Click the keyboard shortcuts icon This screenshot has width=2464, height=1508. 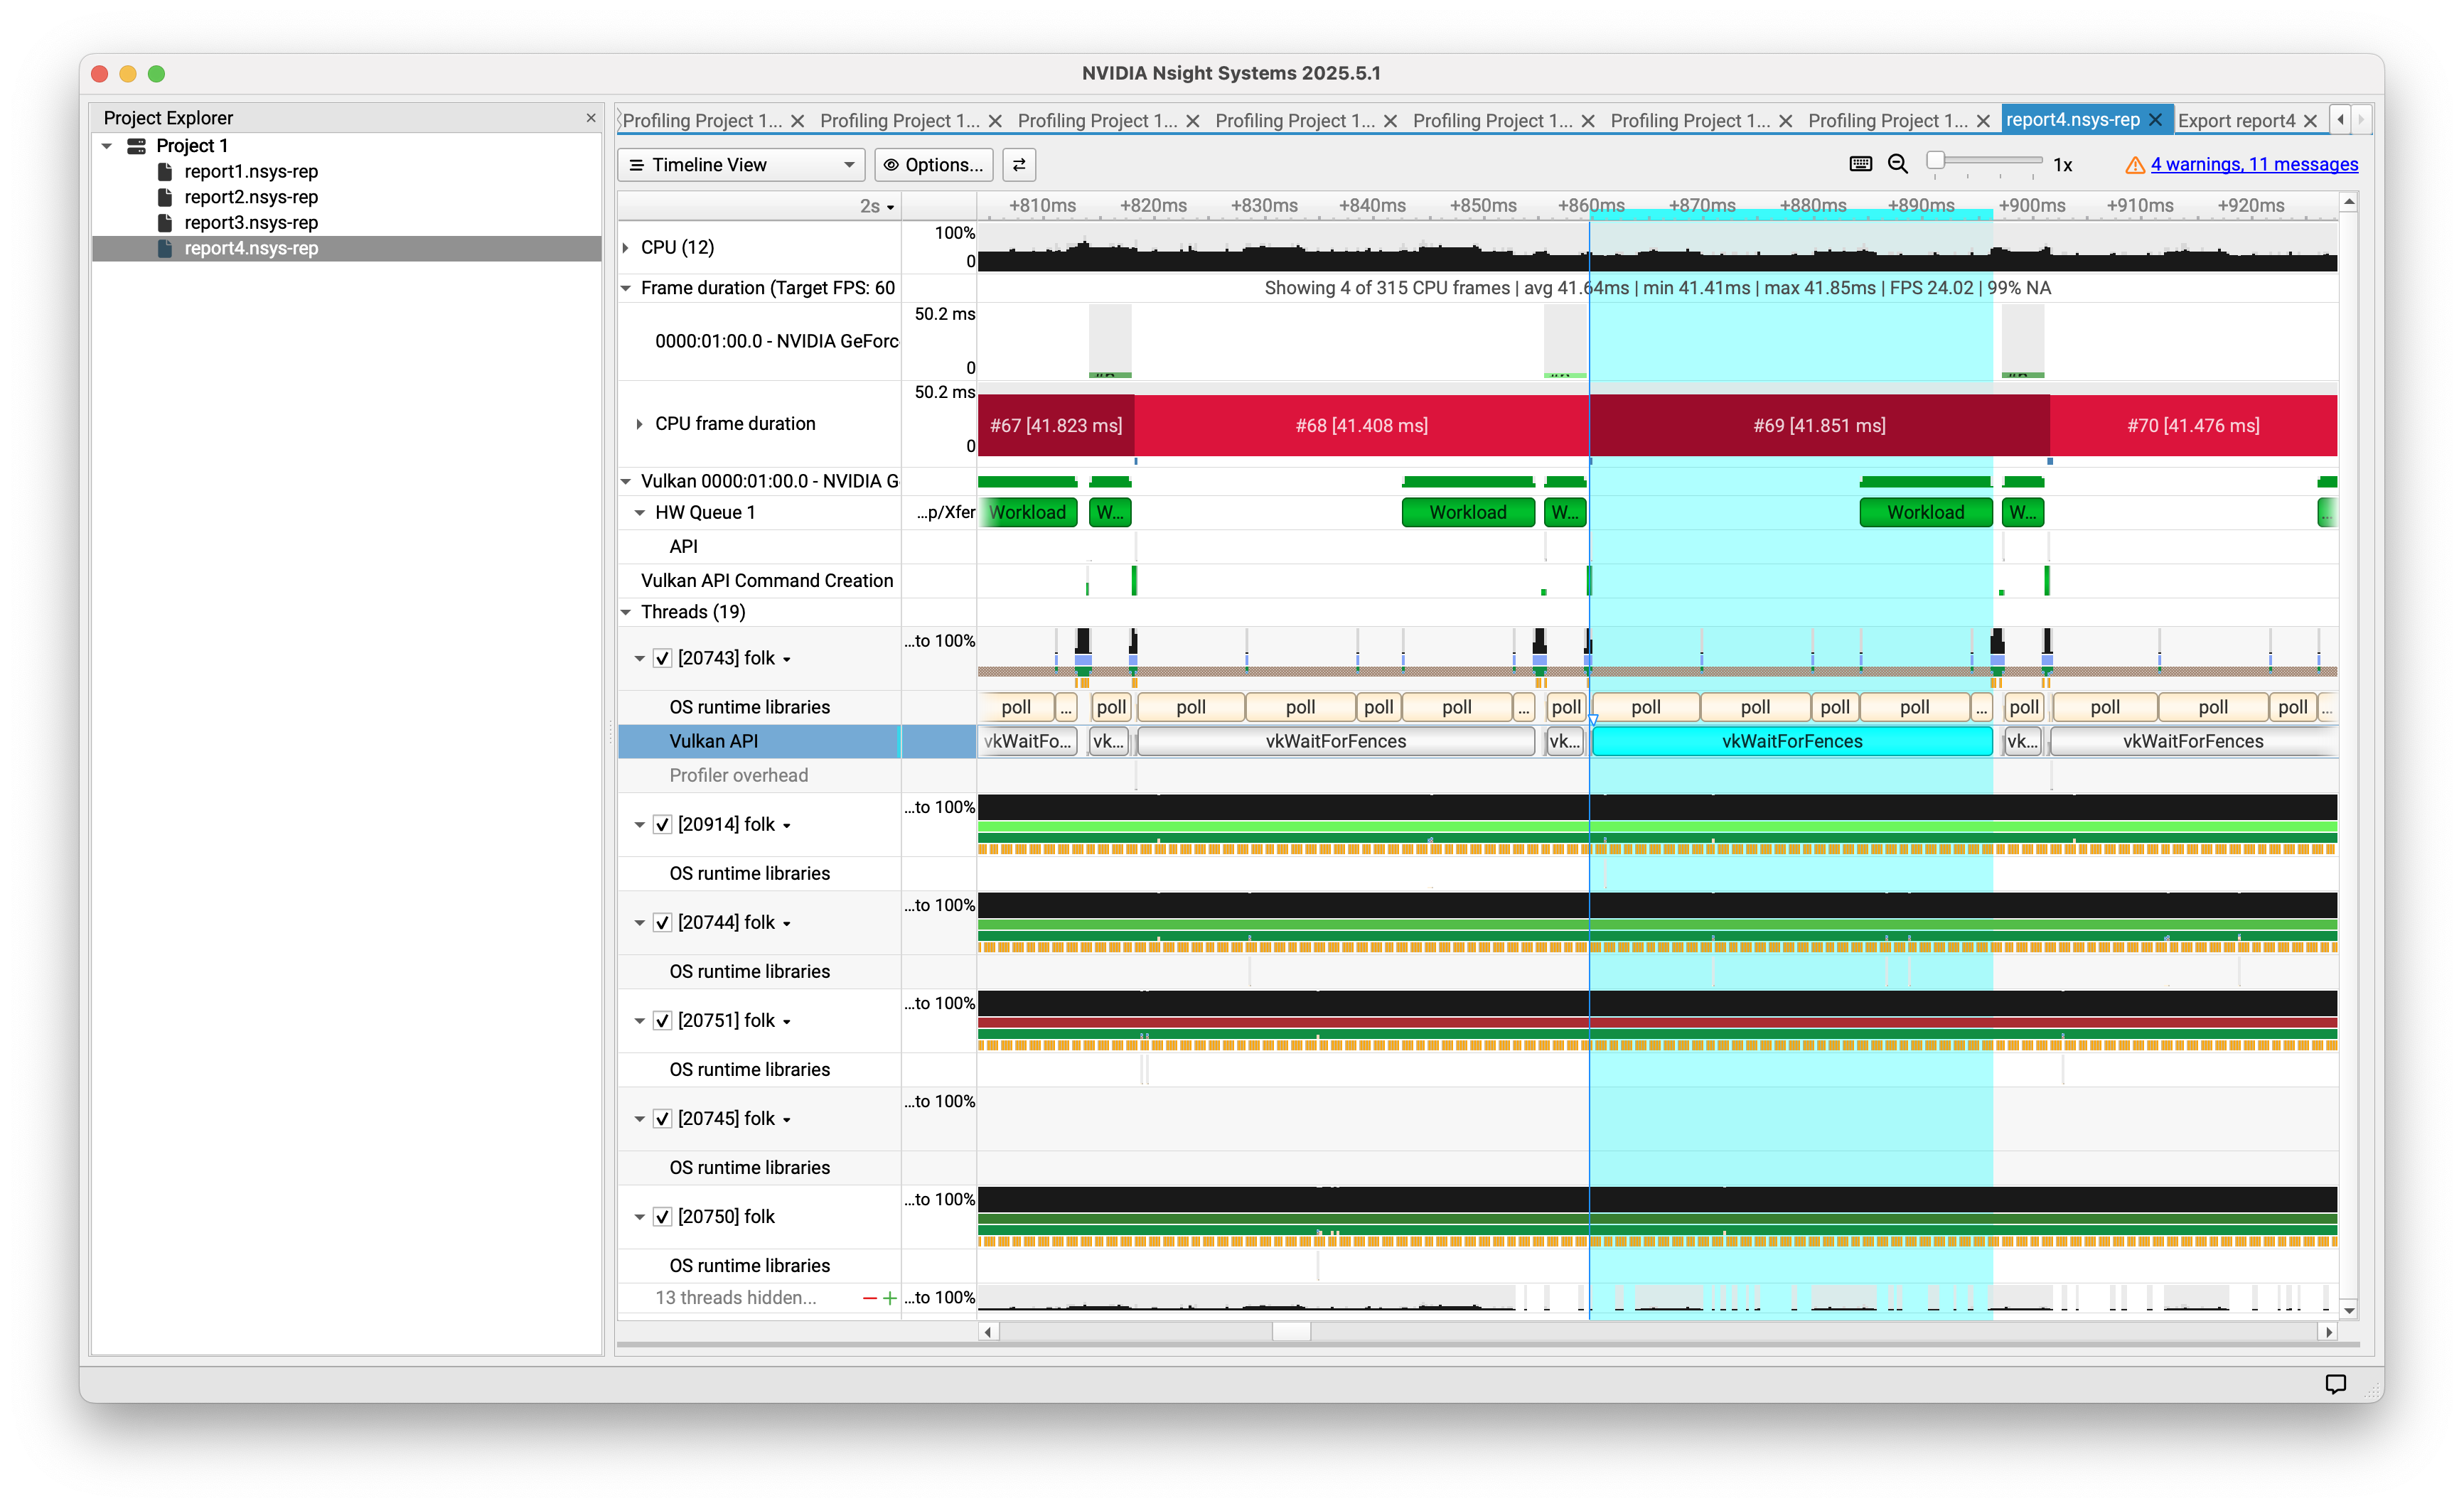pos(1860,164)
